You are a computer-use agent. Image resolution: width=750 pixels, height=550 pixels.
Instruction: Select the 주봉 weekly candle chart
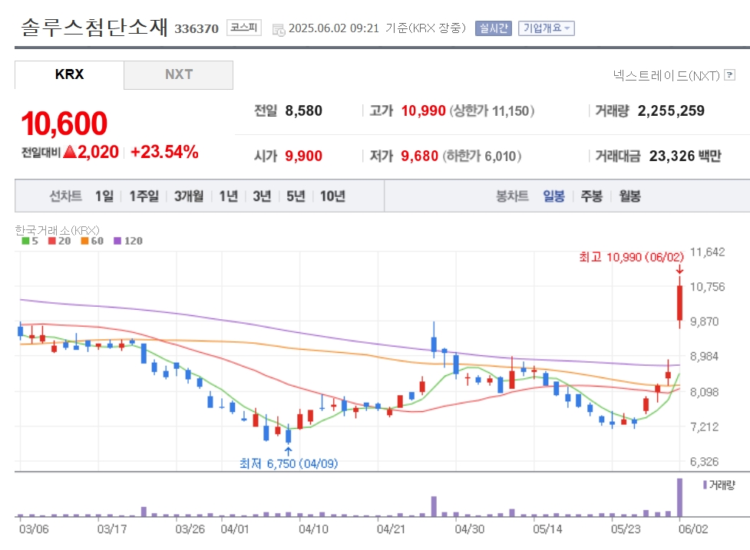click(x=591, y=196)
